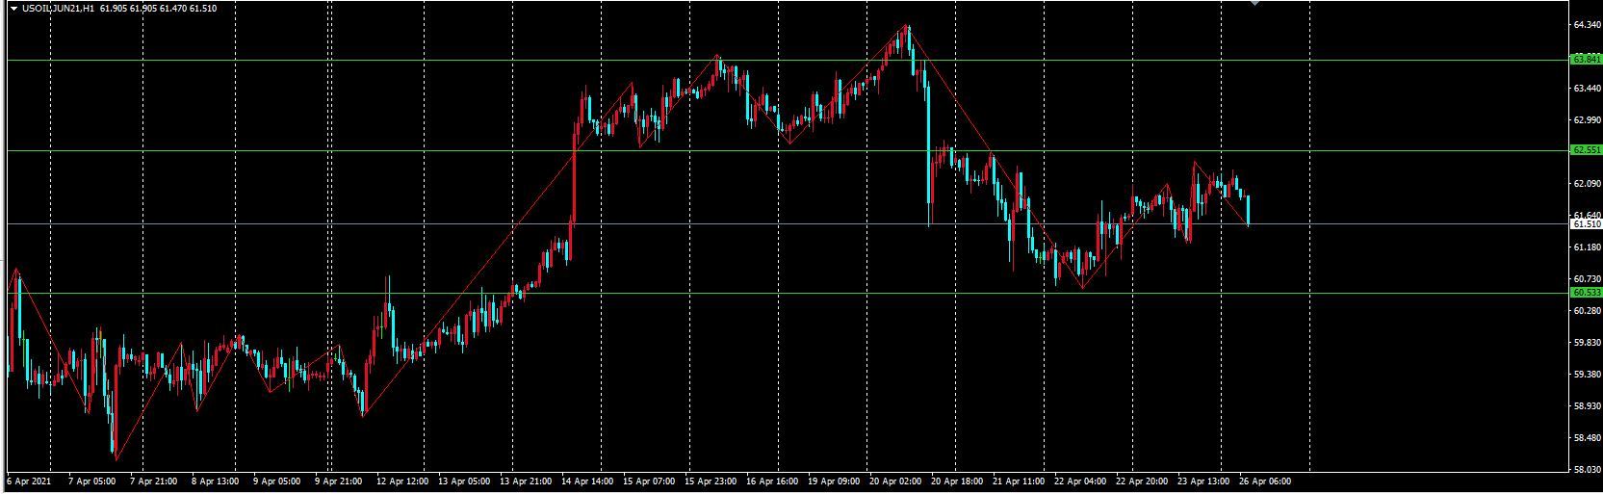Click the 16 Apr 16:00 time label
The image size is (1603, 494).
click(772, 481)
